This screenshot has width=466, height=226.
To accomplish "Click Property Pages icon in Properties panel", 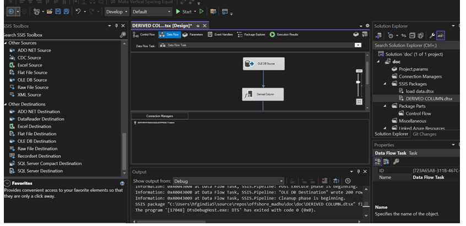I will point(396,162).
